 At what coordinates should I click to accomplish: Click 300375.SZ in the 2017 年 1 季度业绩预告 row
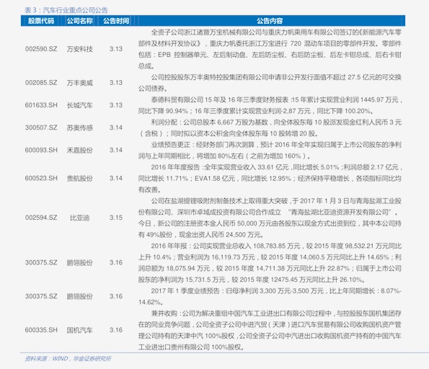pyautogui.click(x=41, y=296)
